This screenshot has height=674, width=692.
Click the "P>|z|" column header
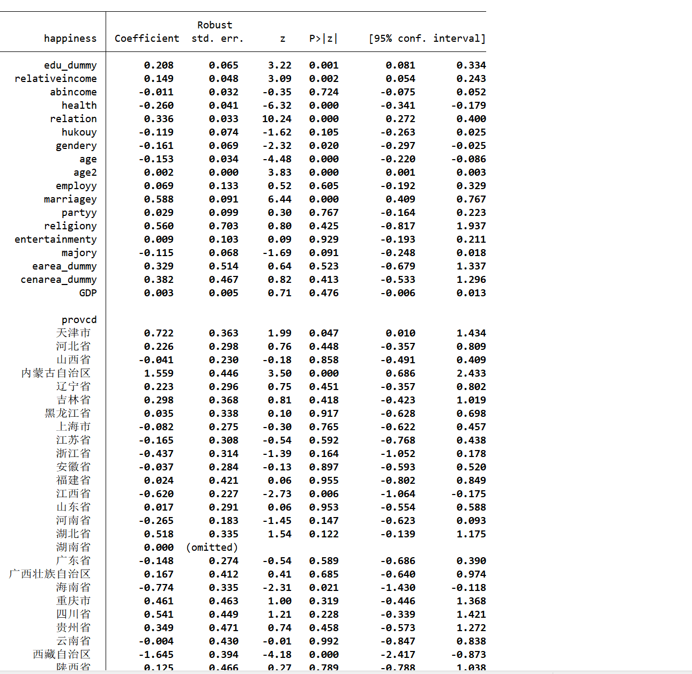click(324, 39)
